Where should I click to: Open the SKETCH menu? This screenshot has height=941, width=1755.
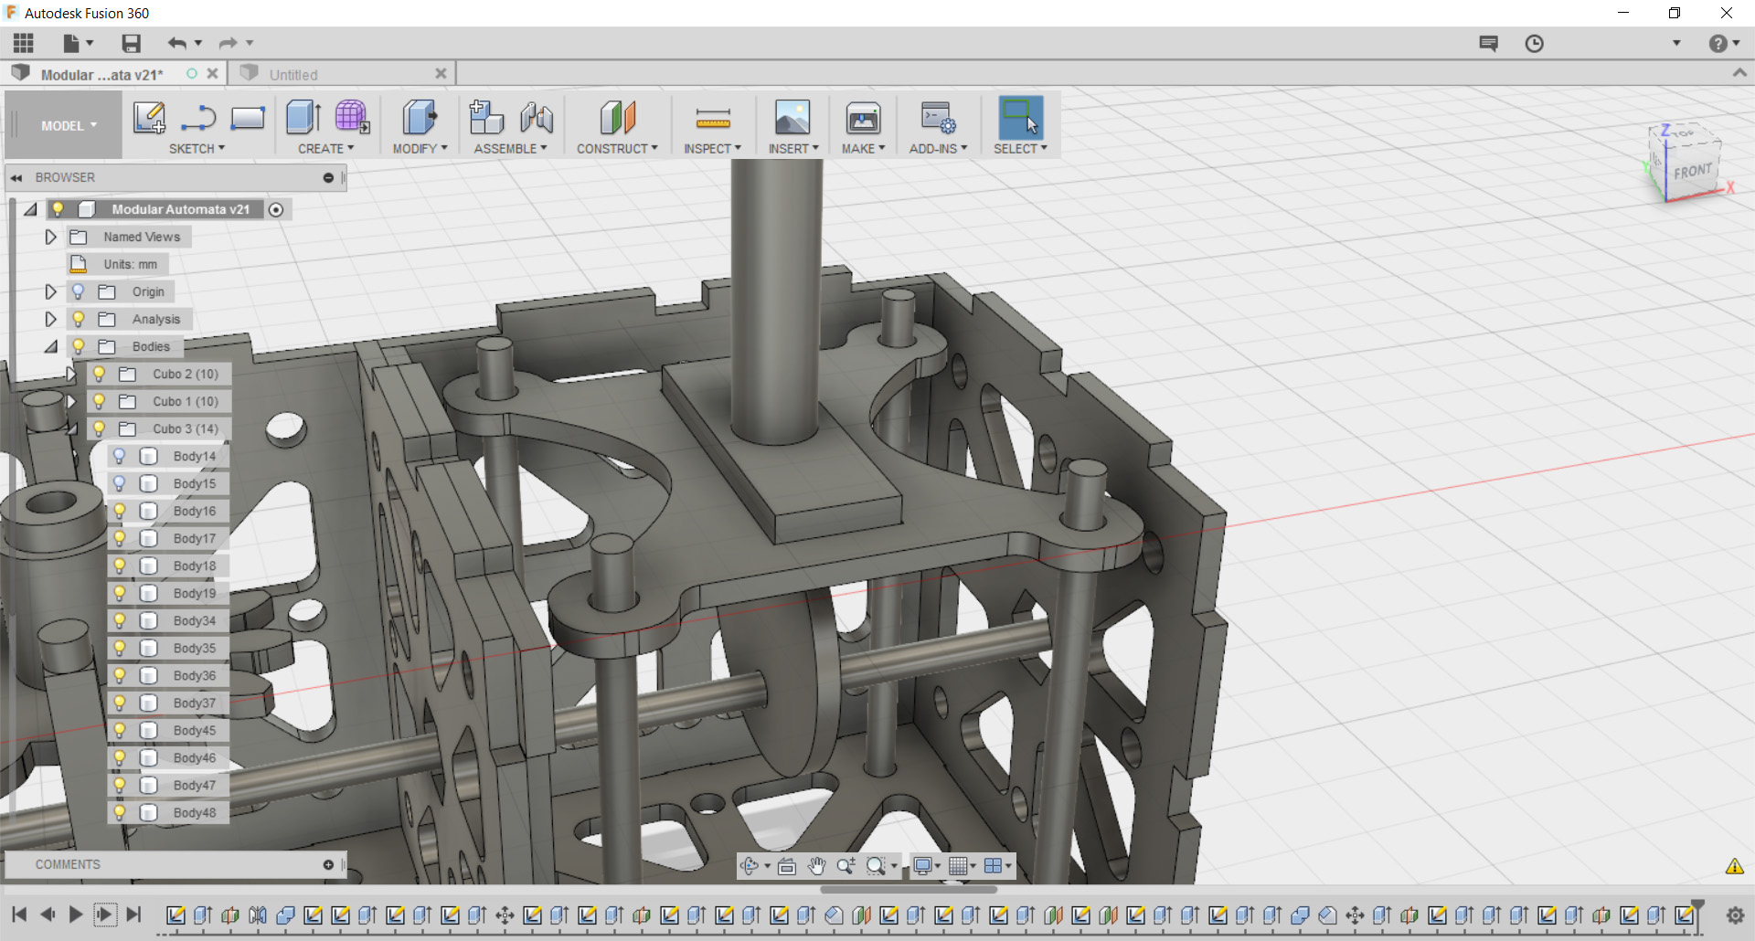[197, 148]
